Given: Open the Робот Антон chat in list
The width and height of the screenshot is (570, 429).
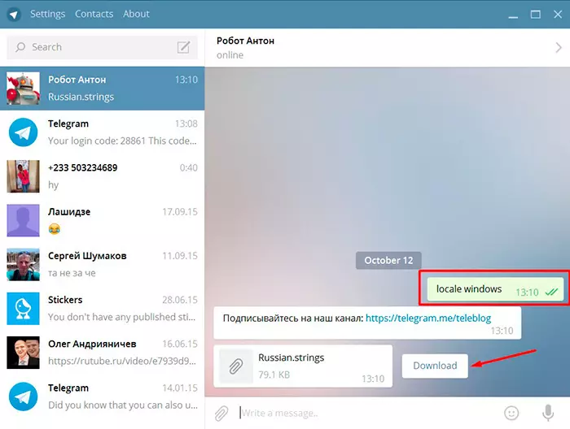Looking at the screenshot, I should (102, 88).
